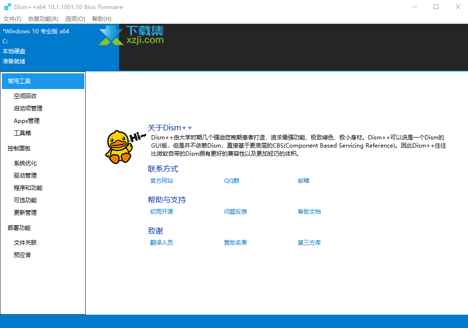This screenshot has height=328, width=468.
Task: Click the 准备就绪 status text
Action: click(x=14, y=61)
